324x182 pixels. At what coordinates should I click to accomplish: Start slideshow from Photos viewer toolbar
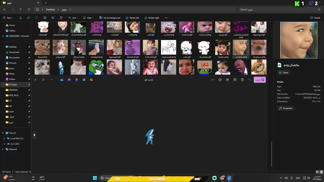(x=220, y=80)
